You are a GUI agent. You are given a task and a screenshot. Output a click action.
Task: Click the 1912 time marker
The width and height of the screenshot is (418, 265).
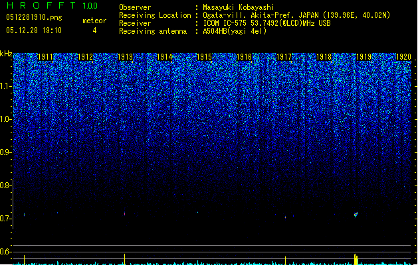click(x=85, y=57)
